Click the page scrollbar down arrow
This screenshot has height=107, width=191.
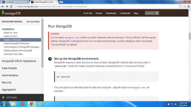click(x=190, y=100)
